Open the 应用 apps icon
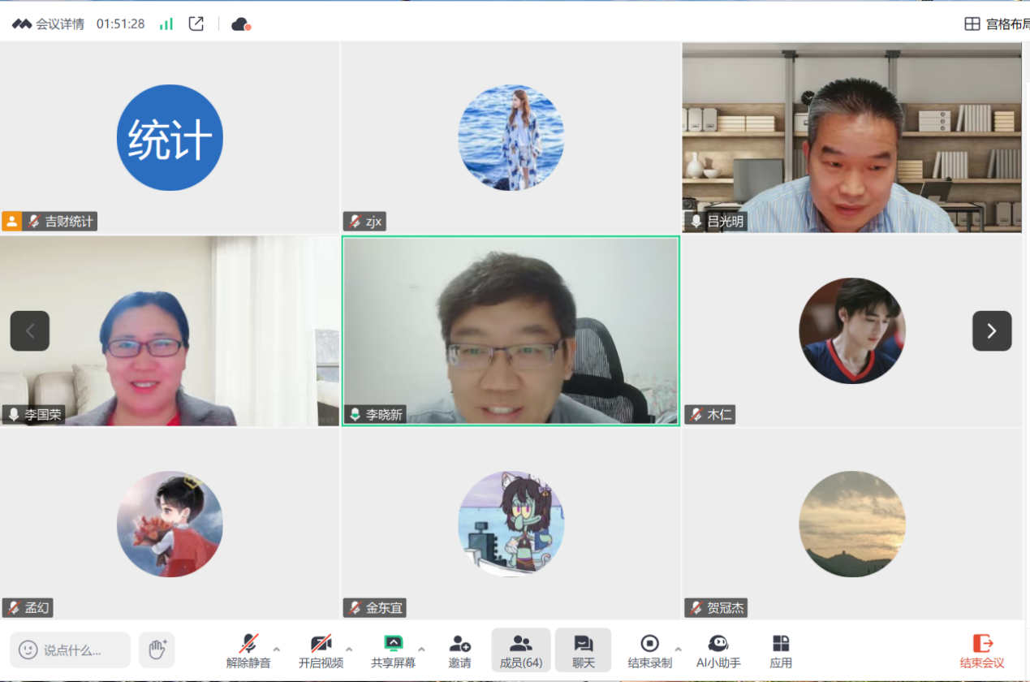Screen dimensions: 1030x682 780,651
